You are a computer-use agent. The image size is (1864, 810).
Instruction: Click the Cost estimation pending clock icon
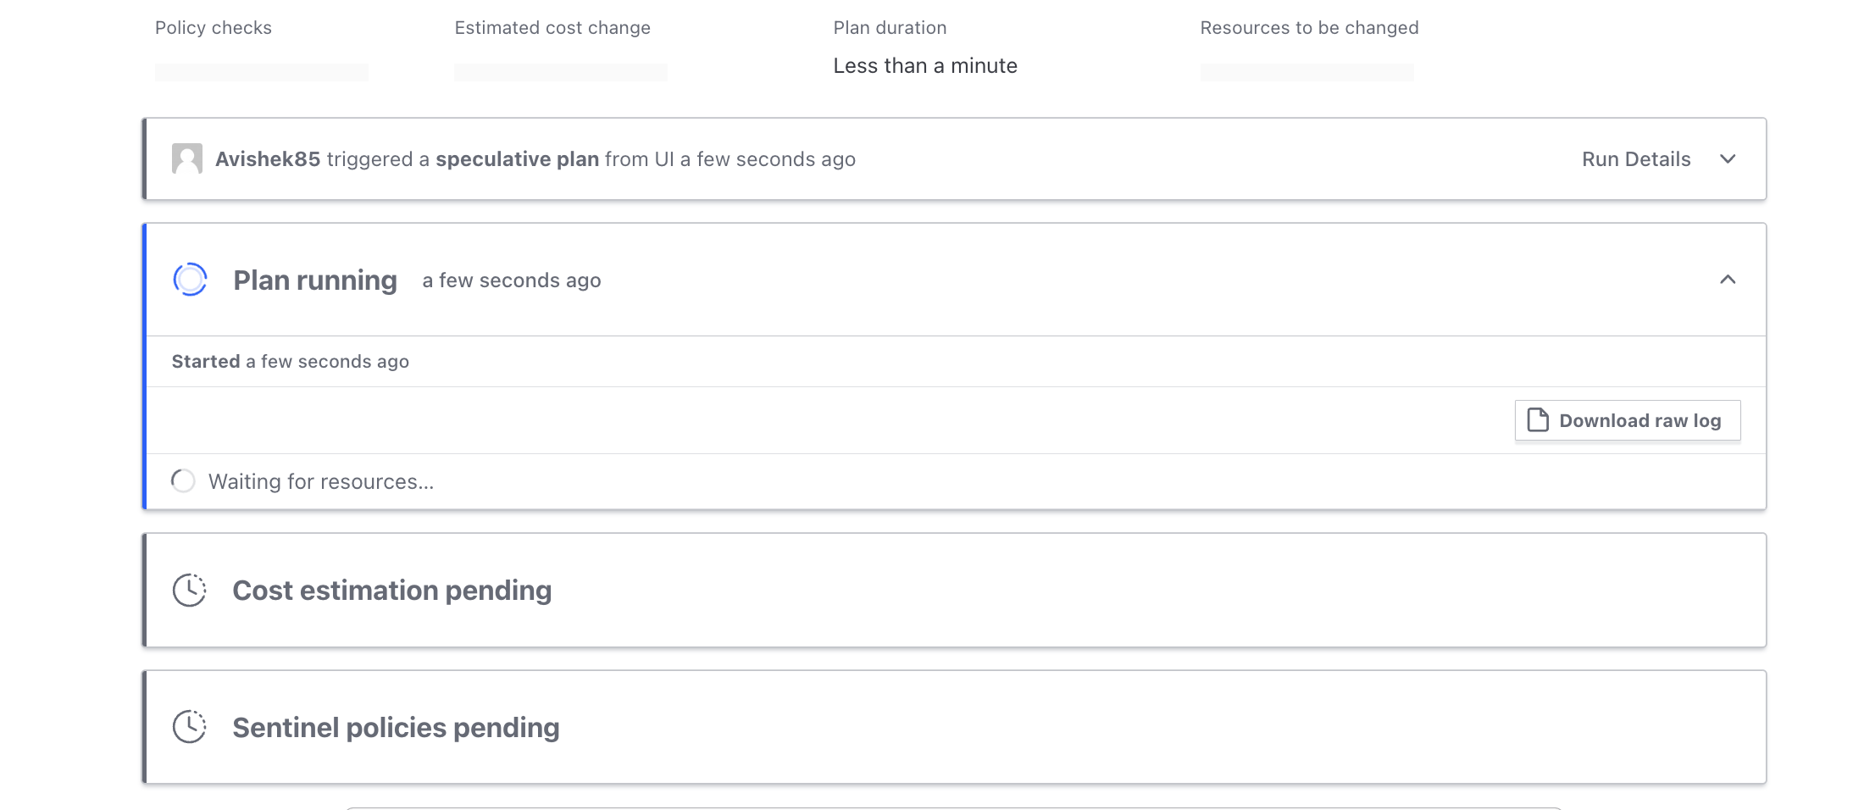coord(190,591)
